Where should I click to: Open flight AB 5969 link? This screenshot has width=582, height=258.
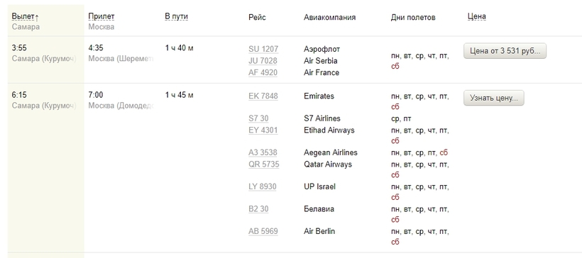[263, 232]
